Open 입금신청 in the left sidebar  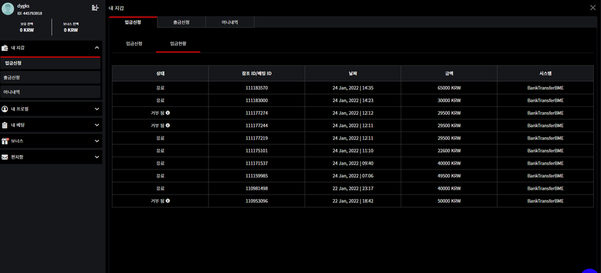coord(50,63)
